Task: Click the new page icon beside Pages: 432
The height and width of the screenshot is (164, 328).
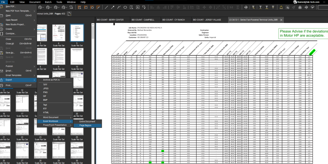Action: coord(69,14)
